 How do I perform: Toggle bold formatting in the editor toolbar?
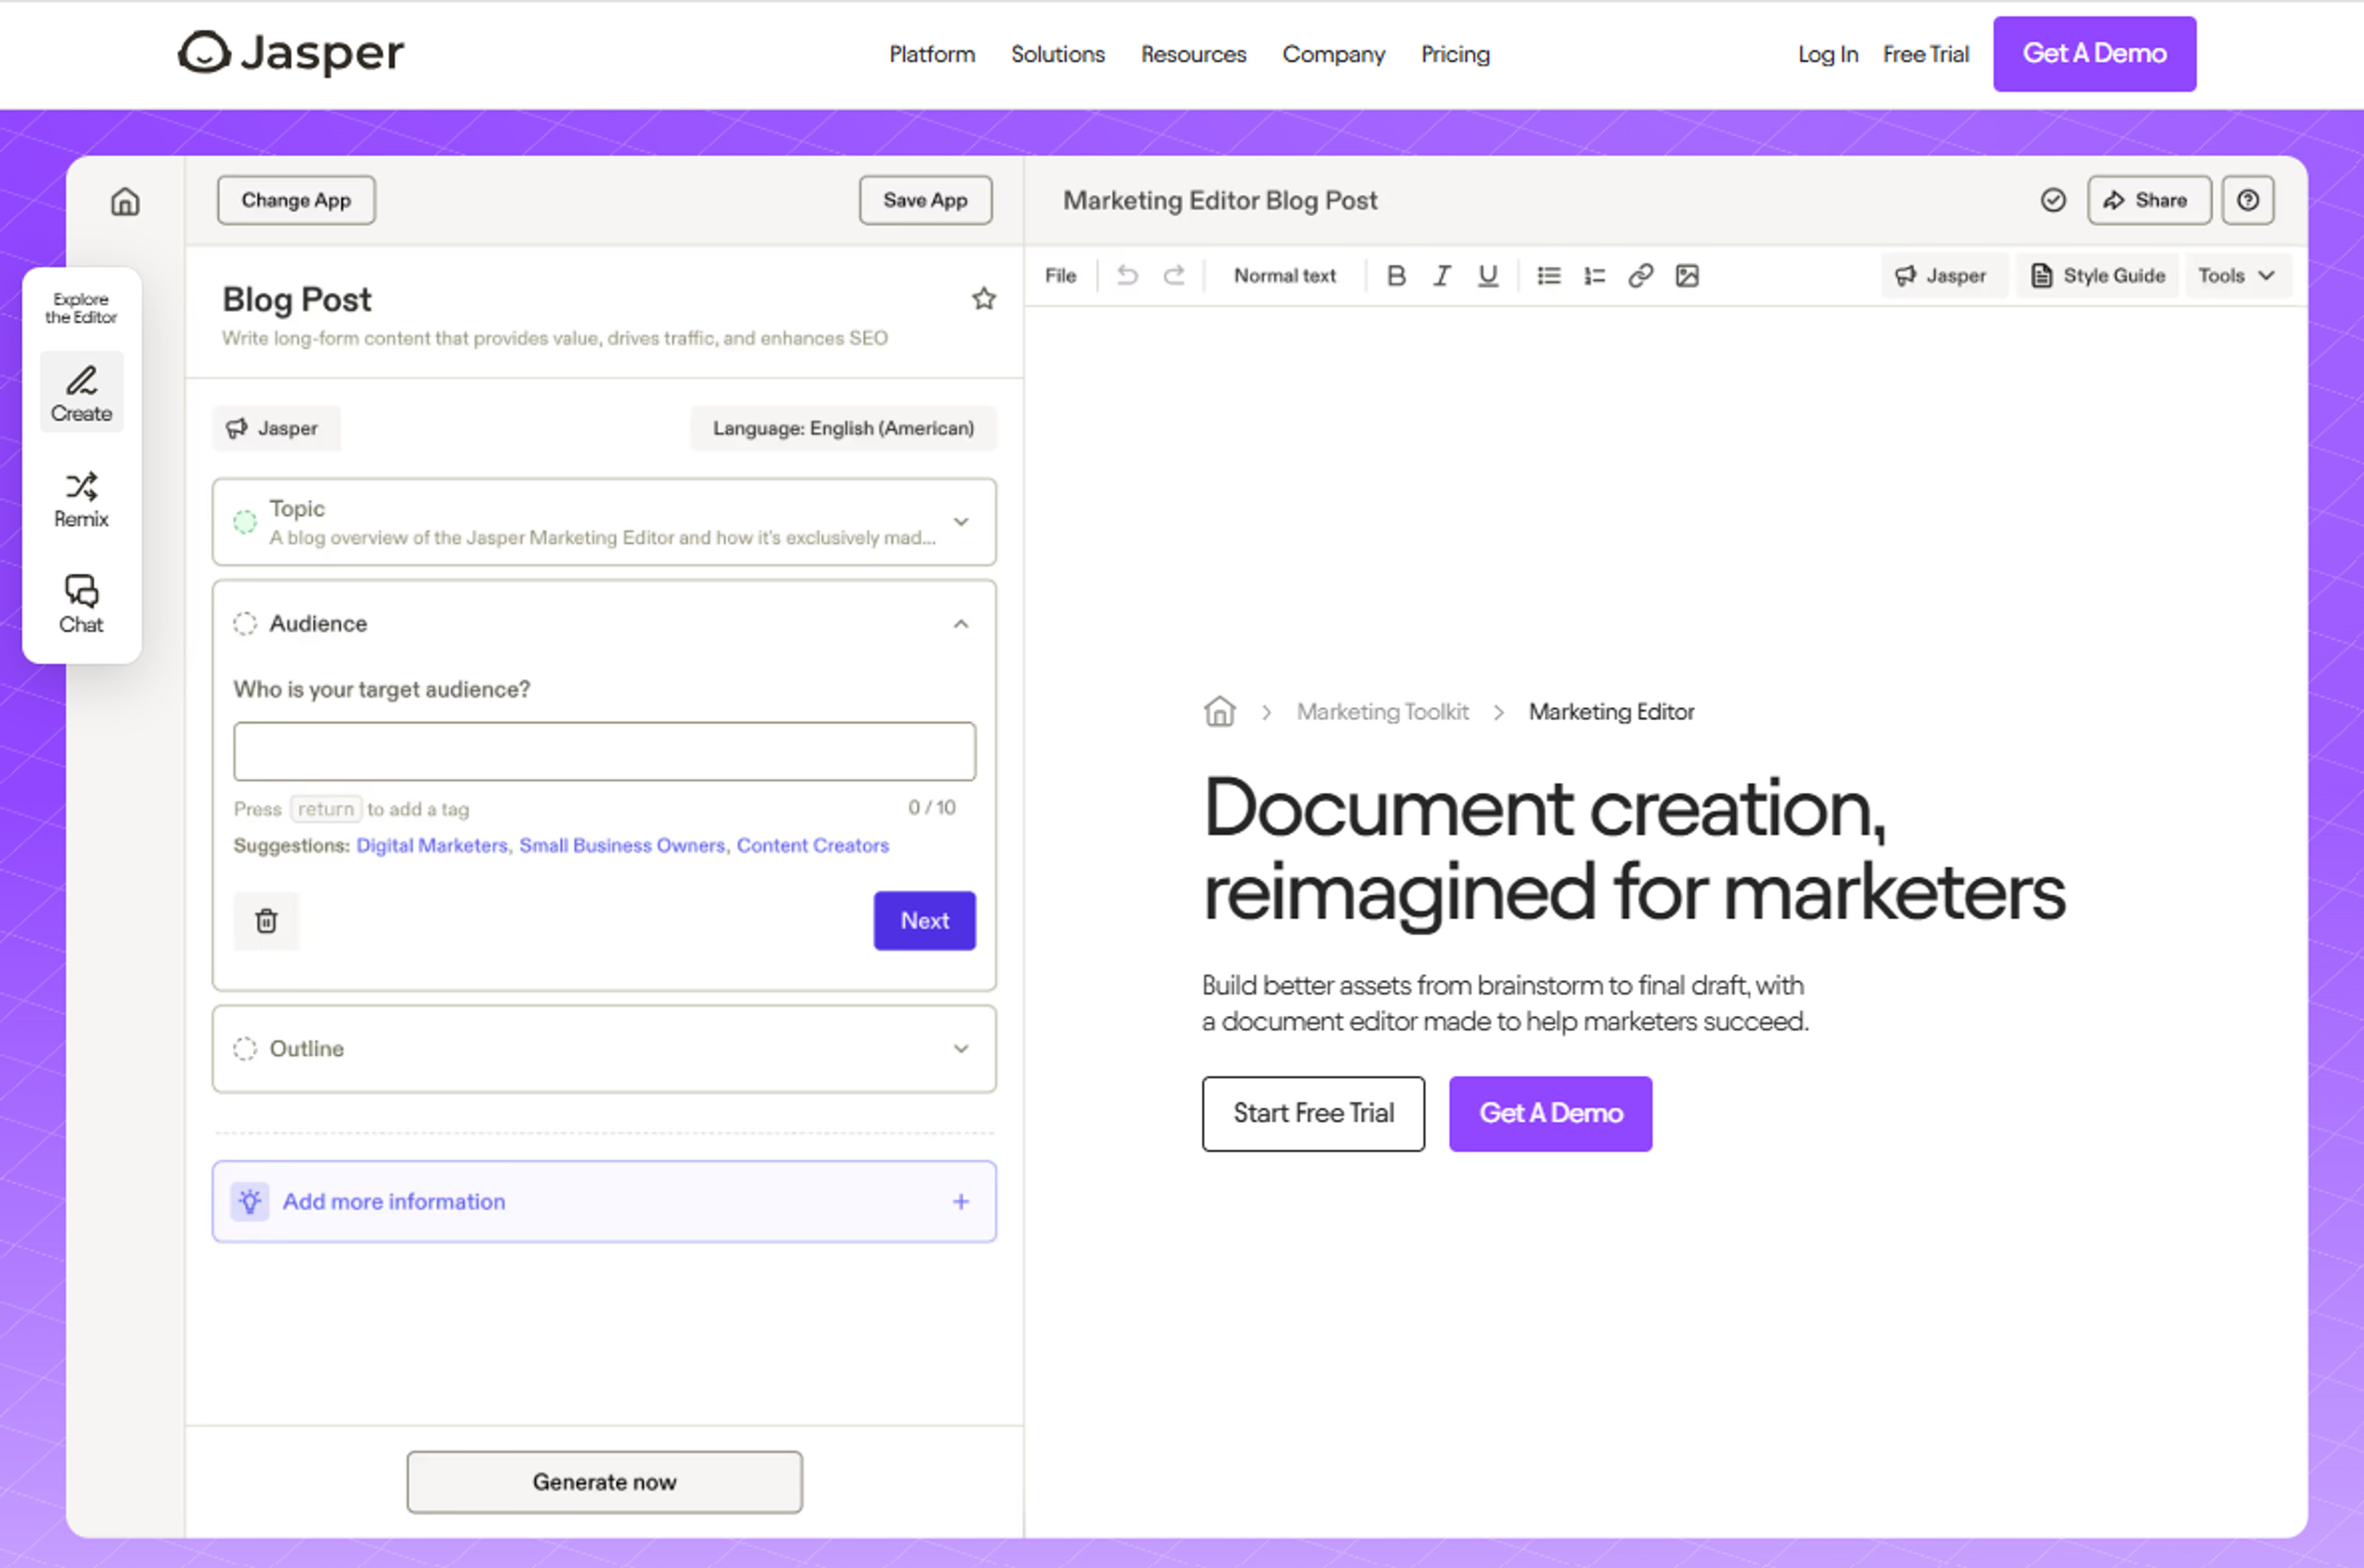click(x=1396, y=275)
